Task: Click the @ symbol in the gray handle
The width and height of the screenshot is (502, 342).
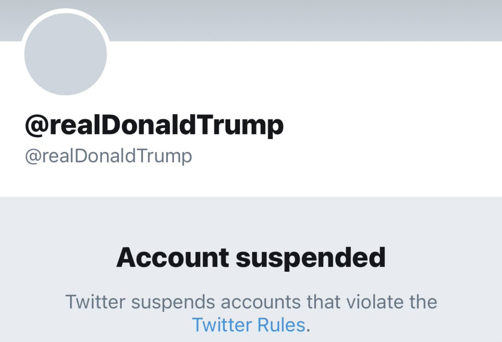Action: [x=32, y=157]
